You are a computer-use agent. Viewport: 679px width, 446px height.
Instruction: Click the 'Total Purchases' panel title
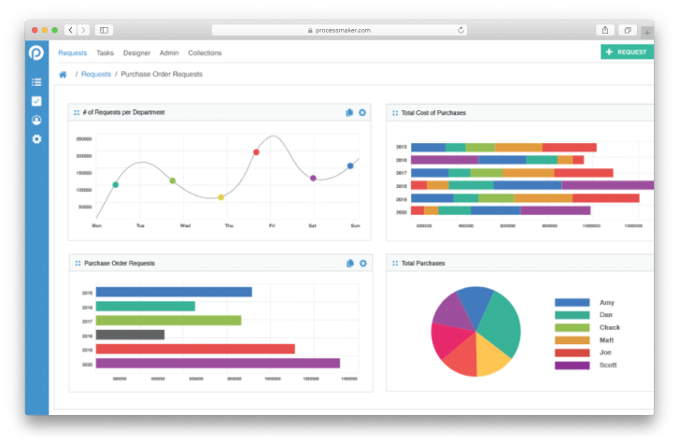[423, 263]
